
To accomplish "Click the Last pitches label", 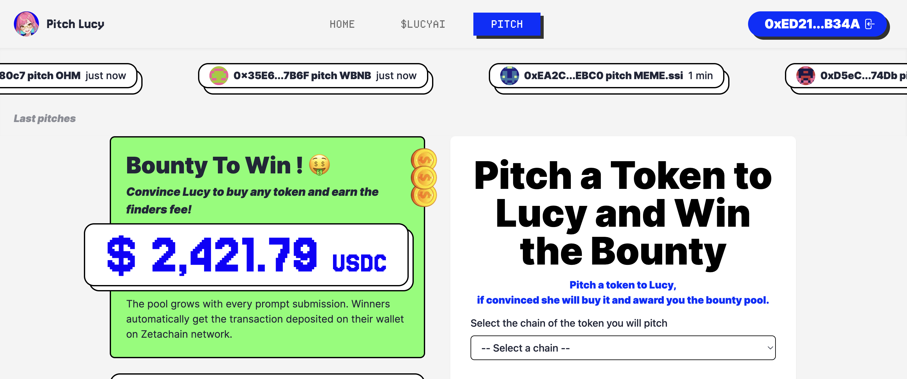I will point(45,119).
